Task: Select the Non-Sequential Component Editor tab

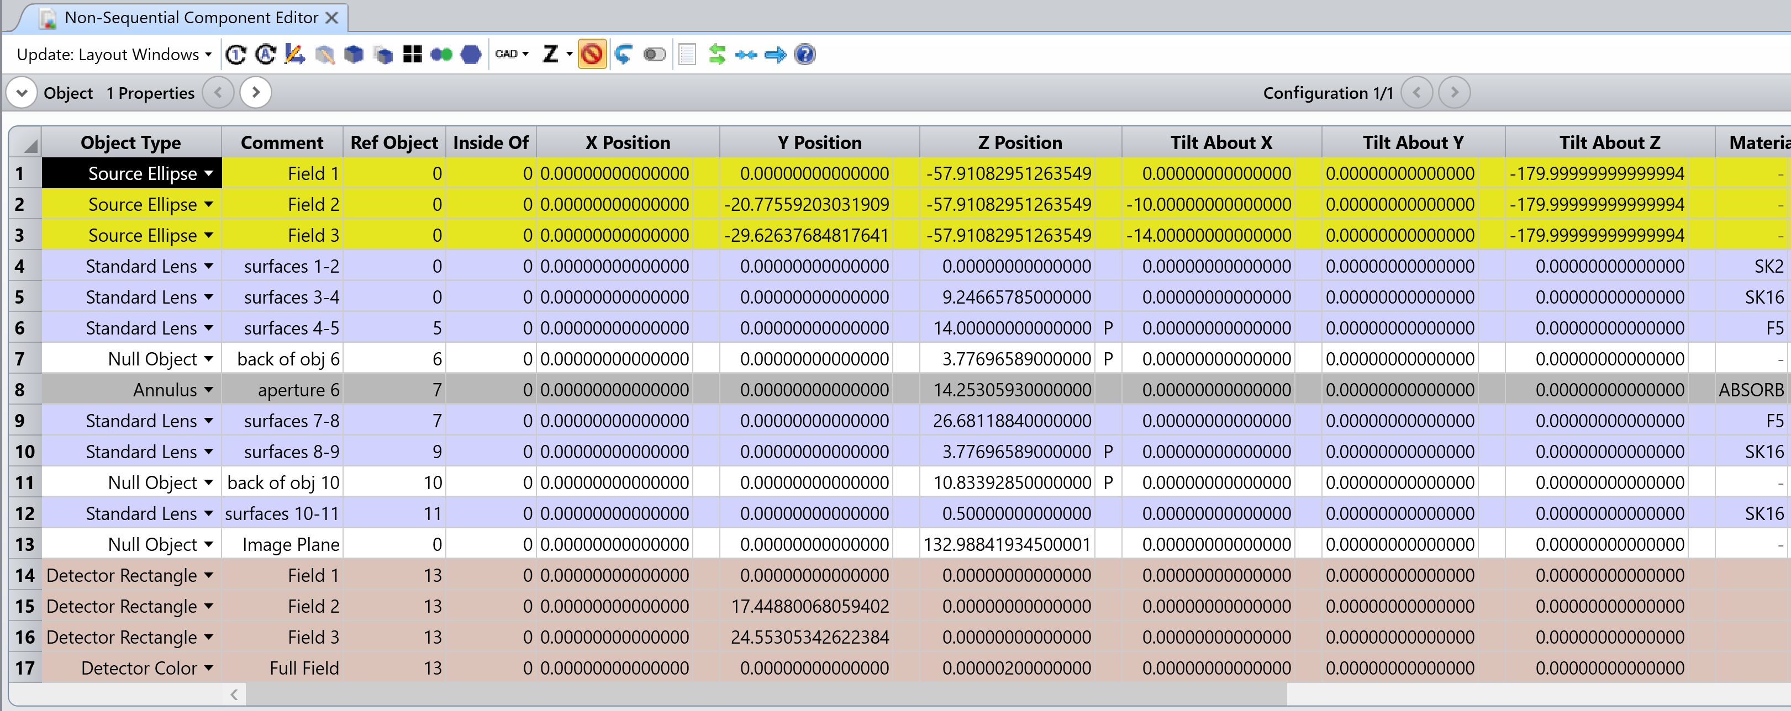Action: coord(191,18)
